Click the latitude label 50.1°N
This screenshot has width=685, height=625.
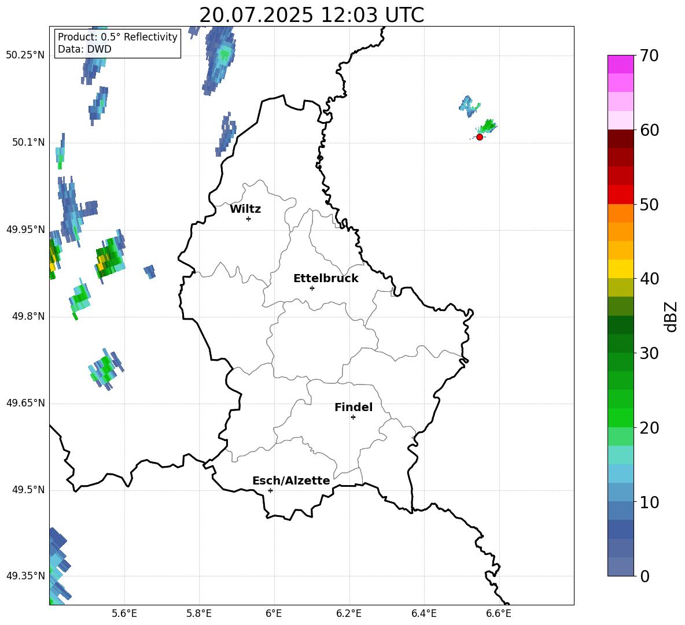[28, 142]
